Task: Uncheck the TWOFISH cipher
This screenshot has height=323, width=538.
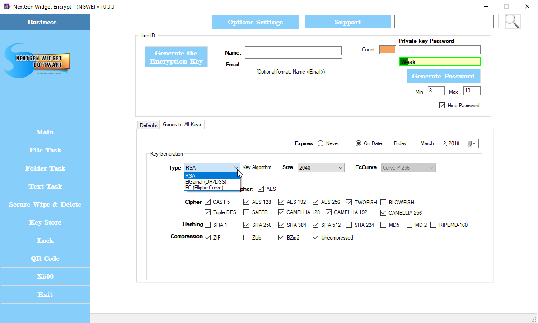Action: click(349, 203)
